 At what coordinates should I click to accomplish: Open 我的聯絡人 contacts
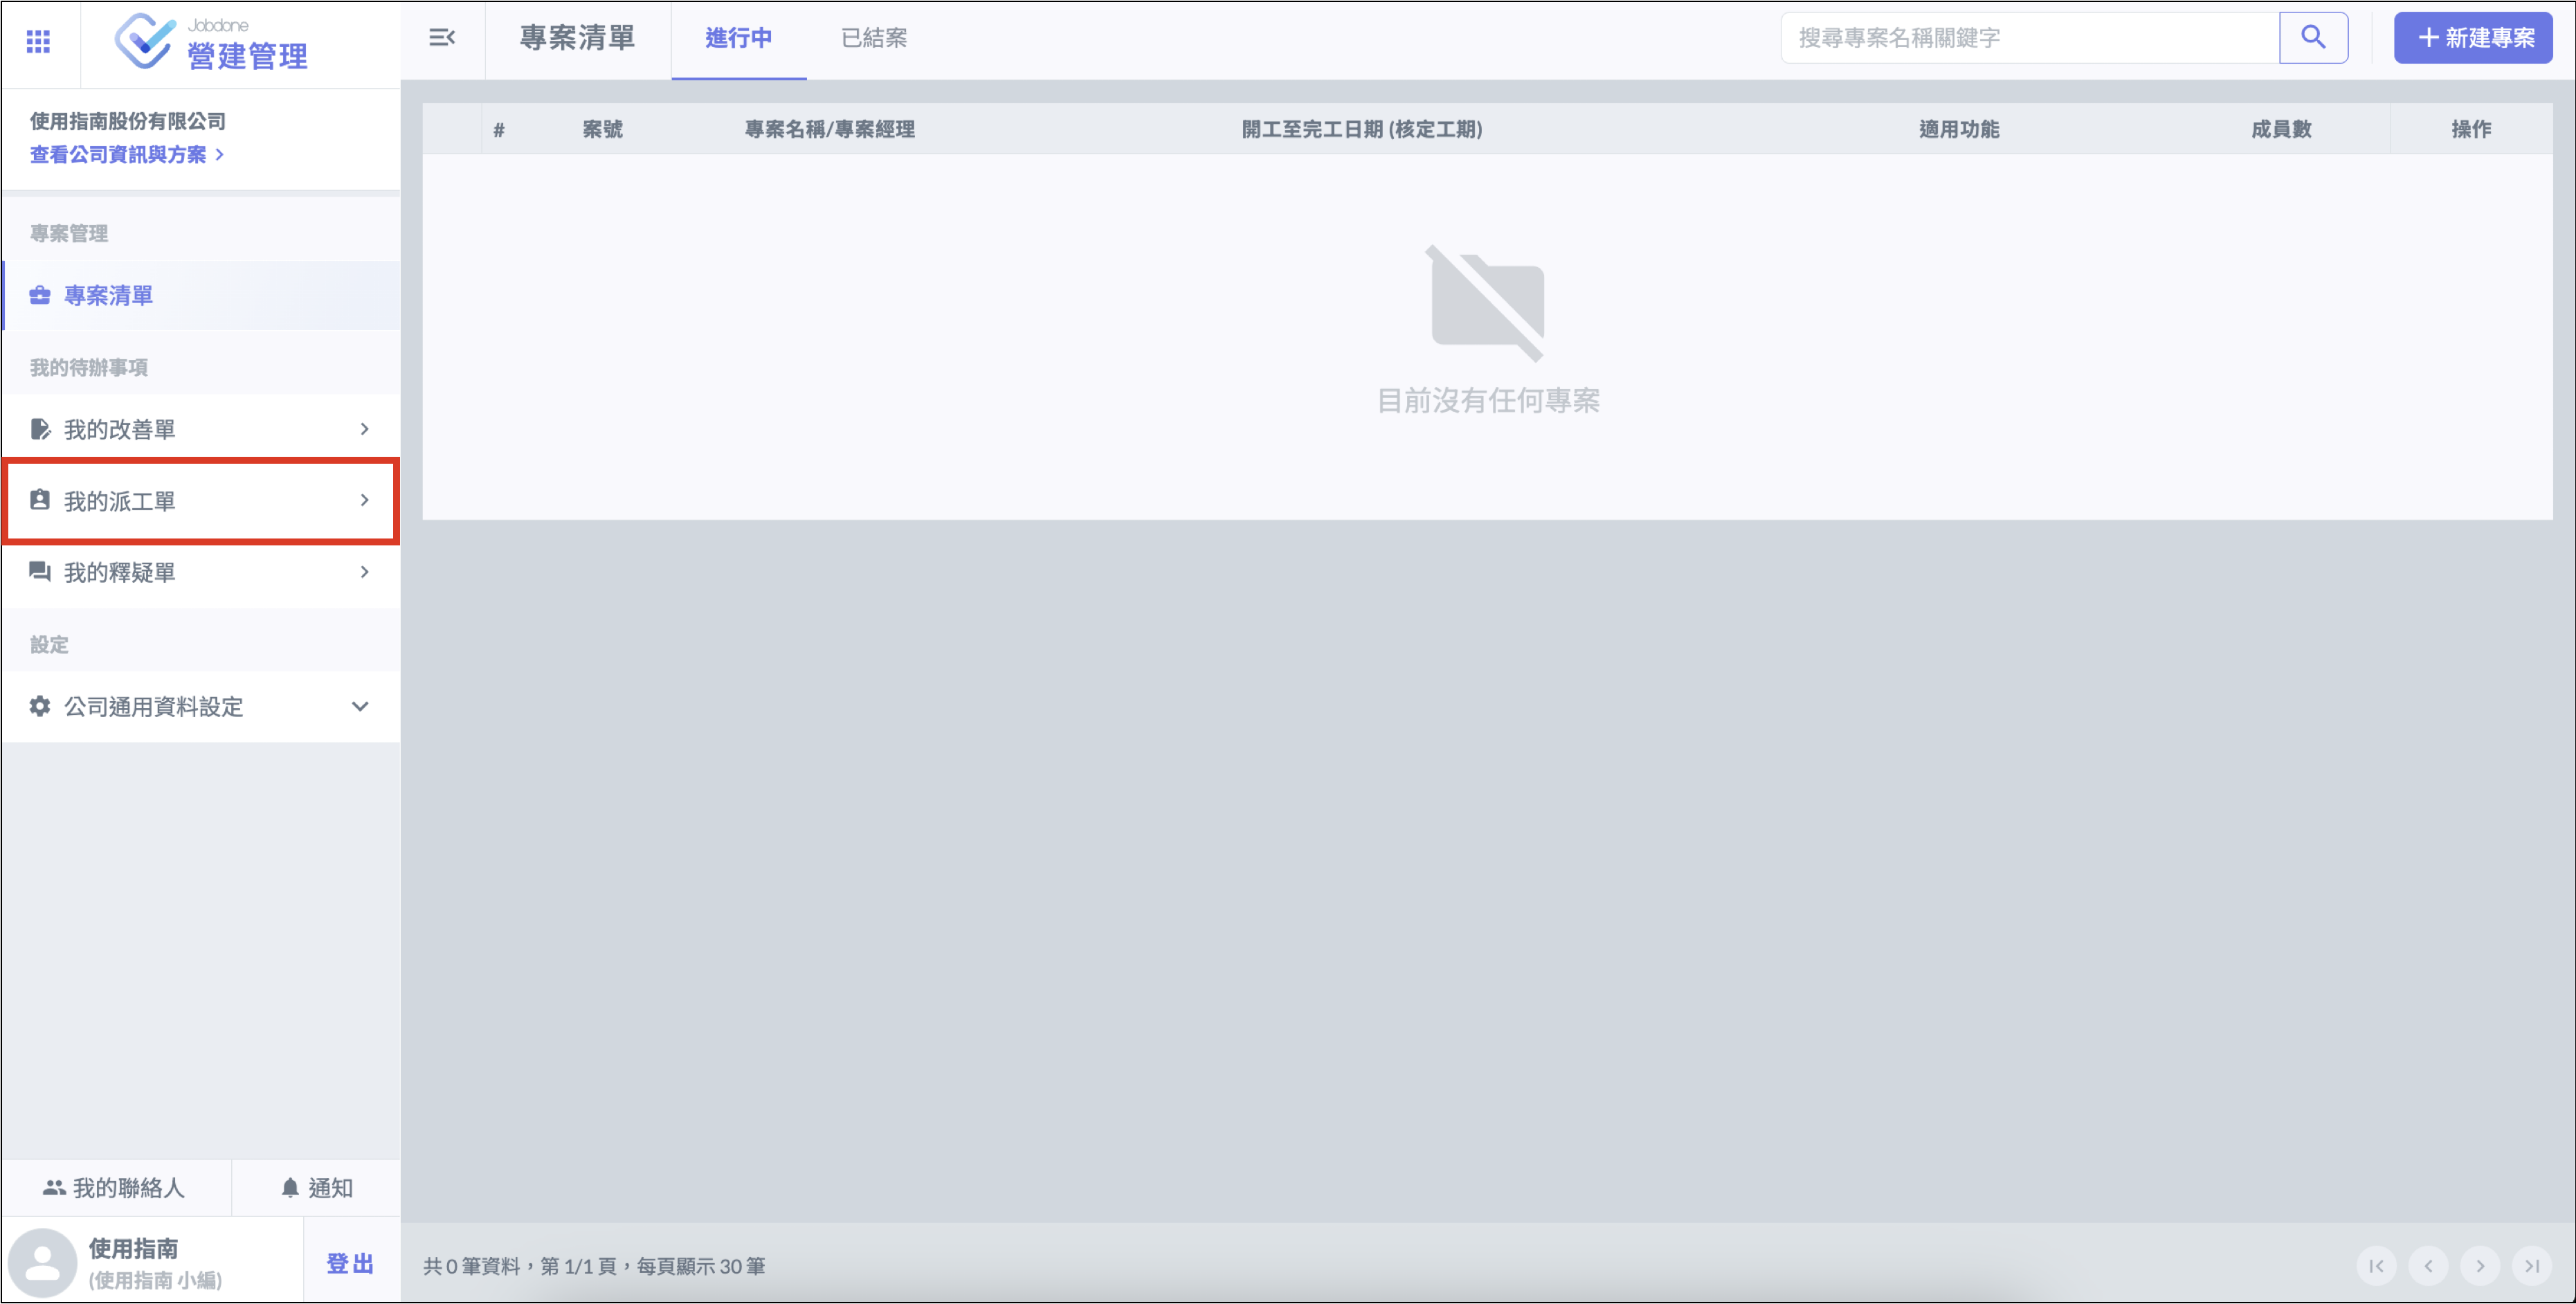[x=114, y=1188]
